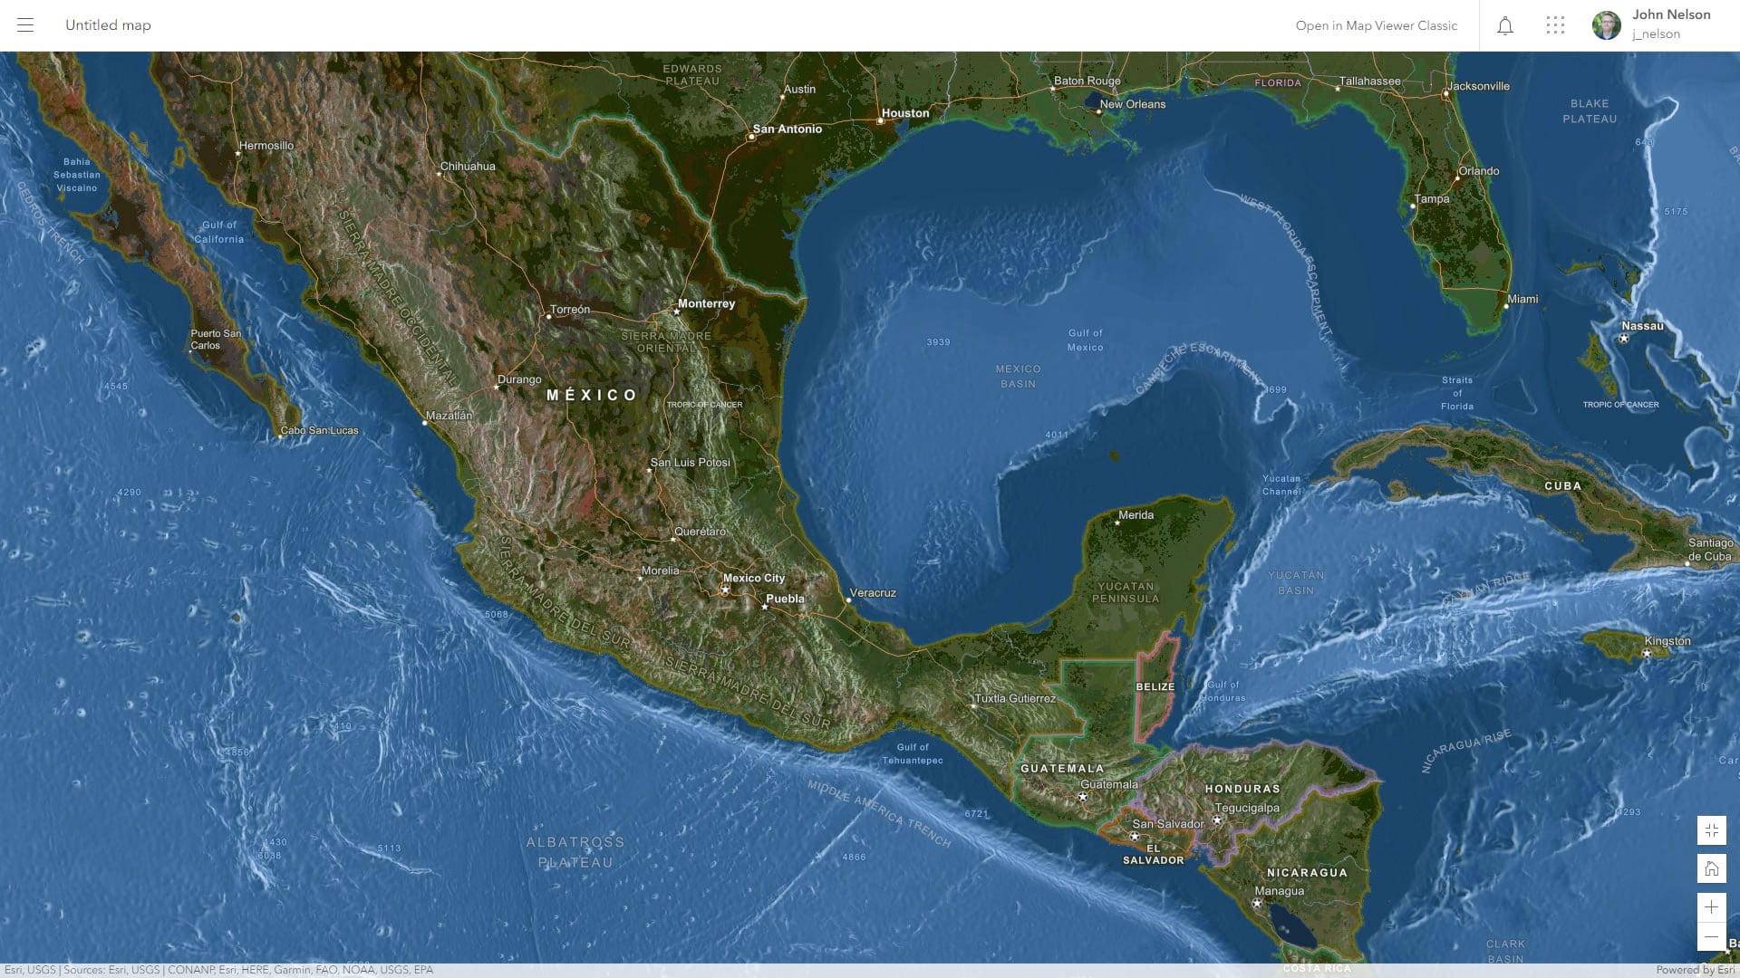Viewport: 1740px width, 978px height.
Task: Click the Gulf of Mexico label
Action: [x=1085, y=340]
